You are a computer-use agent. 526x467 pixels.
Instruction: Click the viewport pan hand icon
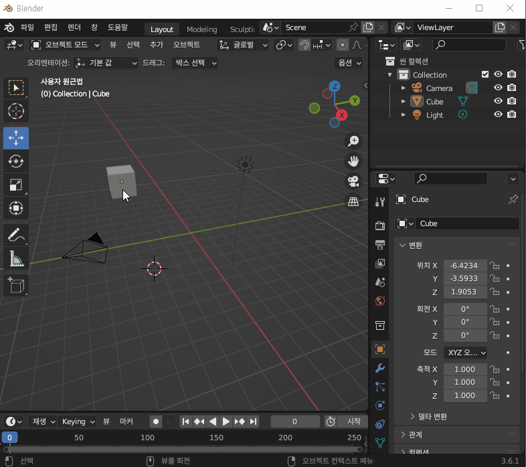click(353, 161)
